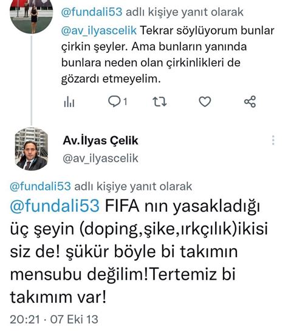Click @fundali53 link in top reply line
Image resolution: width=288 pixels, height=332 pixels.
[92, 12]
